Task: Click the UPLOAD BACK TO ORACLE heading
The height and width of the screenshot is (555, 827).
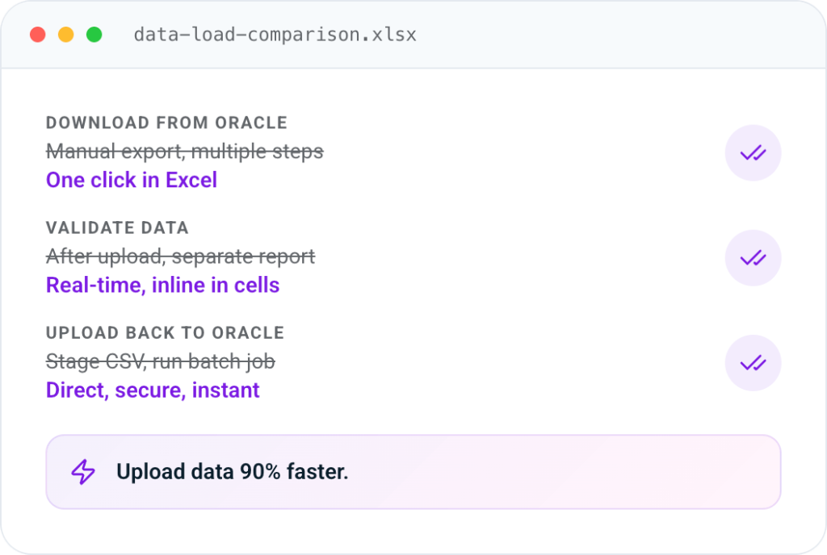Action: coord(165,333)
